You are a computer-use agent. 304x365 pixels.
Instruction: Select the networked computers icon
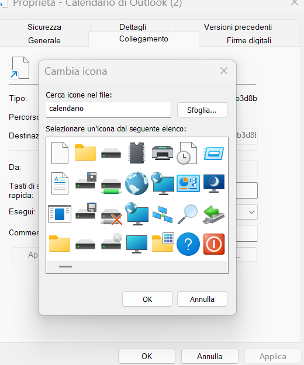pos(163,214)
